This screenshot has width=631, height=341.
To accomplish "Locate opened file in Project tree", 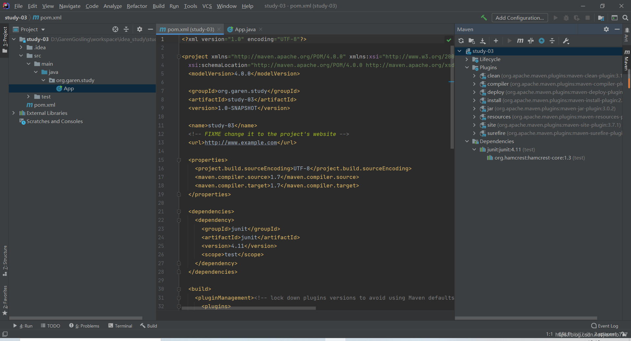I will click(x=115, y=29).
